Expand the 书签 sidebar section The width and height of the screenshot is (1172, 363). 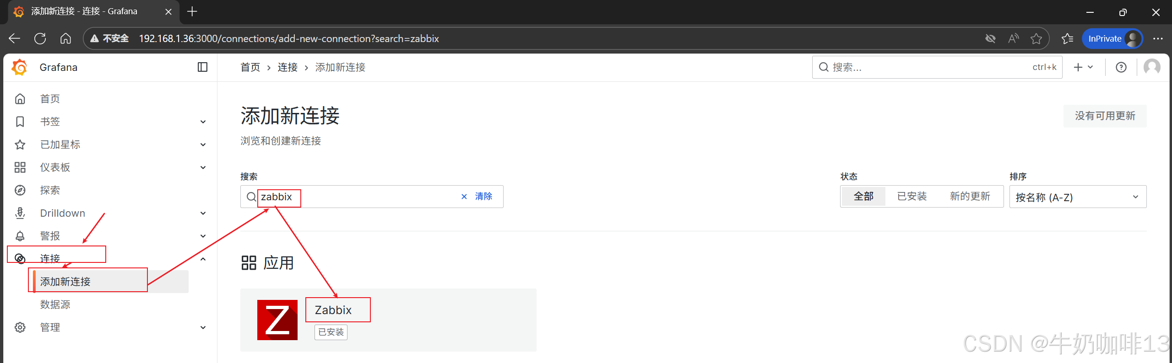click(x=203, y=122)
